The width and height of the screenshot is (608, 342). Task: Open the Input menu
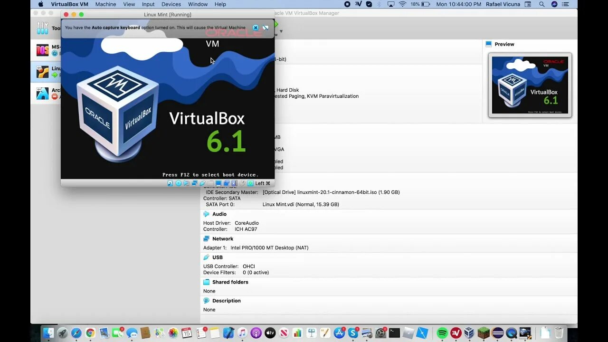tap(148, 4)
